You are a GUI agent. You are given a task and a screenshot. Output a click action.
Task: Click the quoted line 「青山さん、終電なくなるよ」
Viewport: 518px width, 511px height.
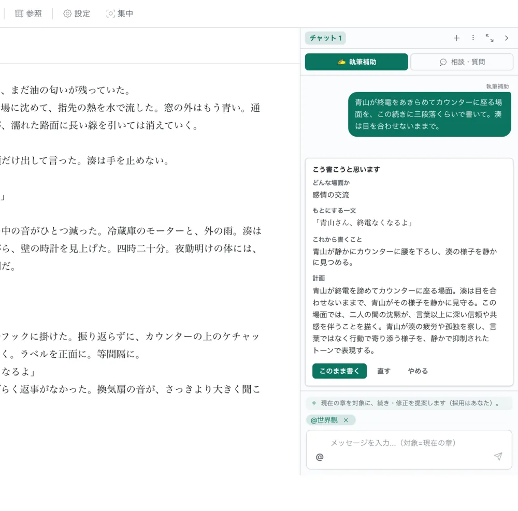coord(364,223)
